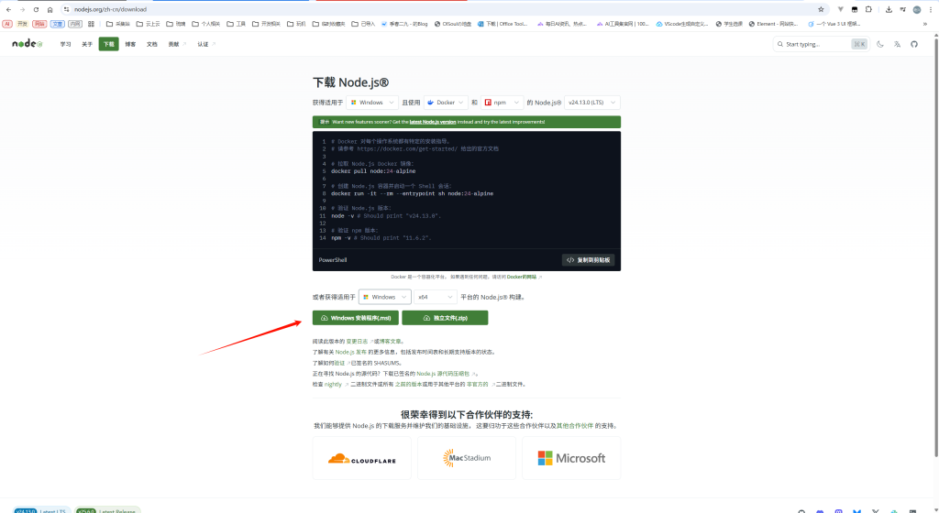Expand the lower Windows OS dropdown
The height and width of the screenshot is (513, 939).
click(384, 297)
